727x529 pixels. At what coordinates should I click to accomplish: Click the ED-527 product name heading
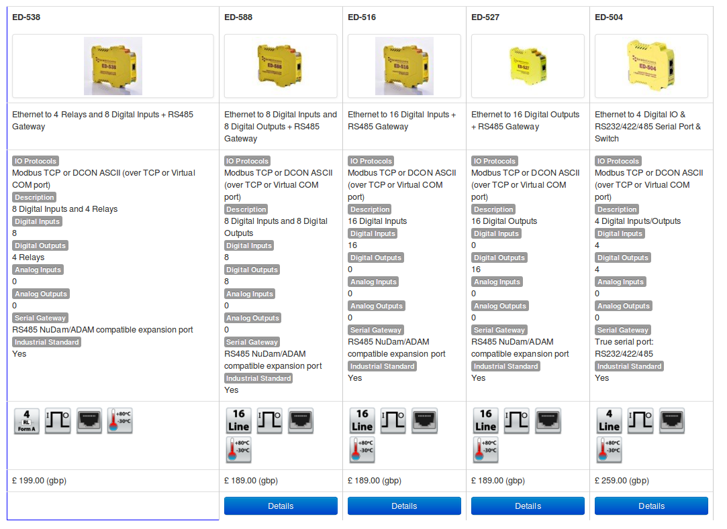(x=485, y=17)
